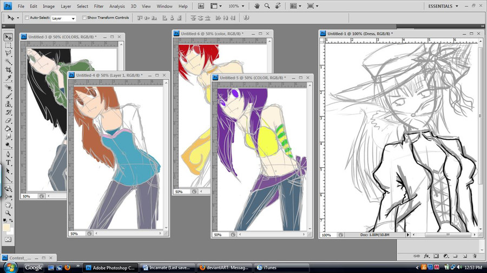Image resolution: width=487 pixels, height=273 pixels.
Task: Open the Image menu
Action: [49, 6]
